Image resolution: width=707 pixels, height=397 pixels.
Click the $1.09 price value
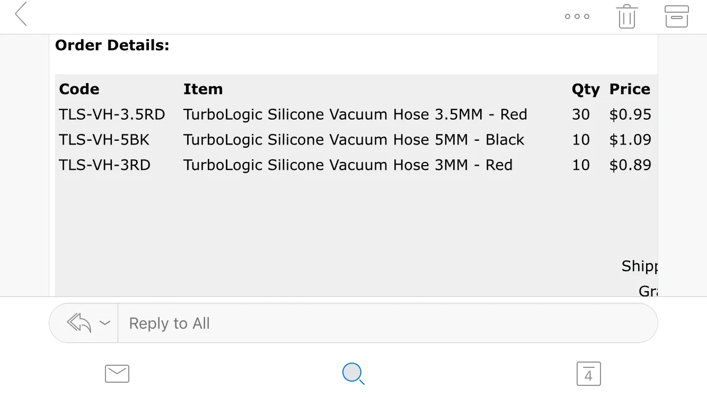pyautogui.click(x=630, y=140)
